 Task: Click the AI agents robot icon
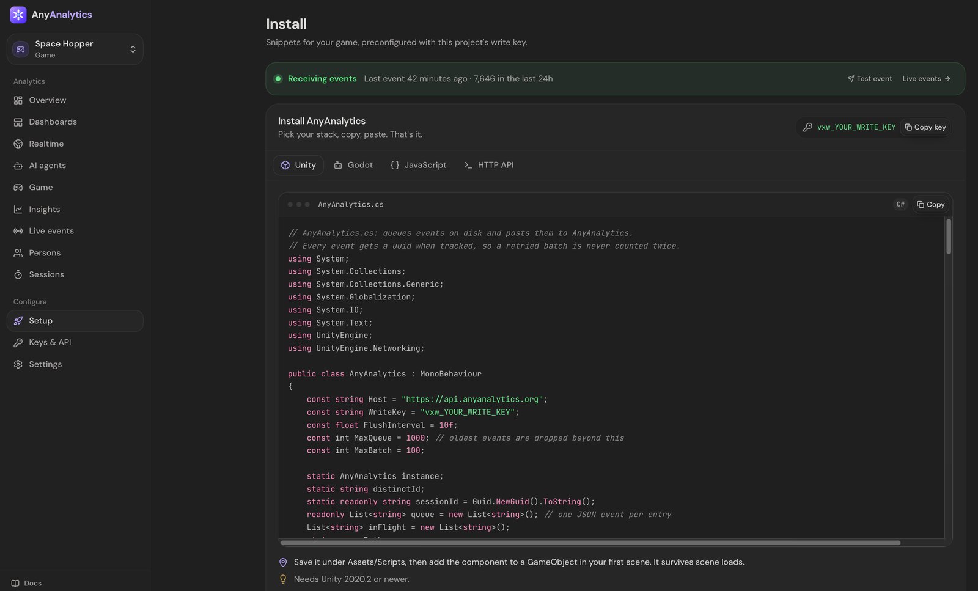click(x=18, y=166)
